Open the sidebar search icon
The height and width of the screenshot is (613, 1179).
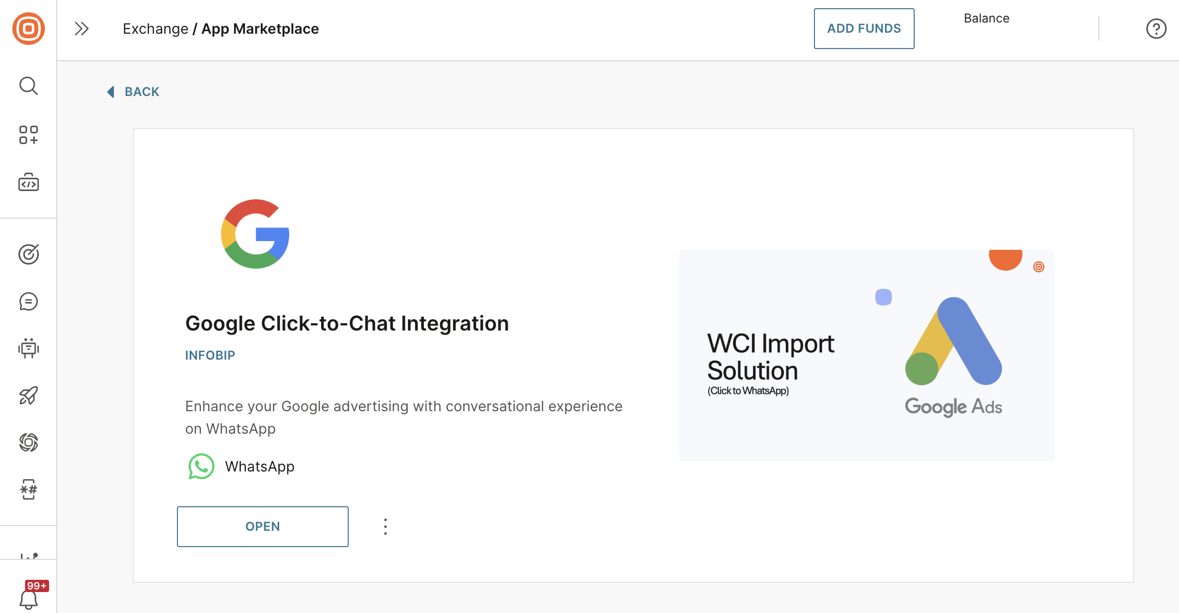[29, 86]
